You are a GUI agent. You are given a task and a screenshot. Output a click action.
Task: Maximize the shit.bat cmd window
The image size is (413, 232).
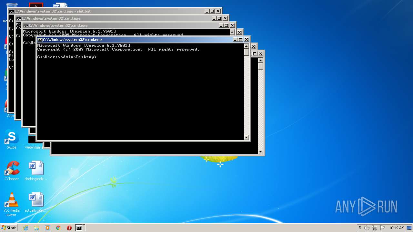click(212, 11)
